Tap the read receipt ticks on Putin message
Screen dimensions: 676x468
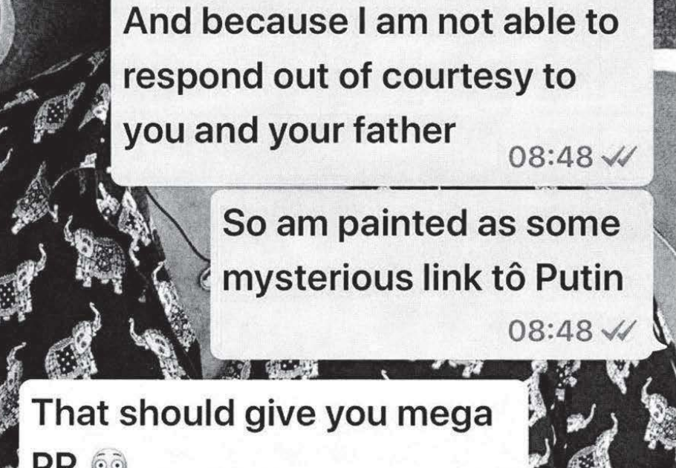(619, 331)
